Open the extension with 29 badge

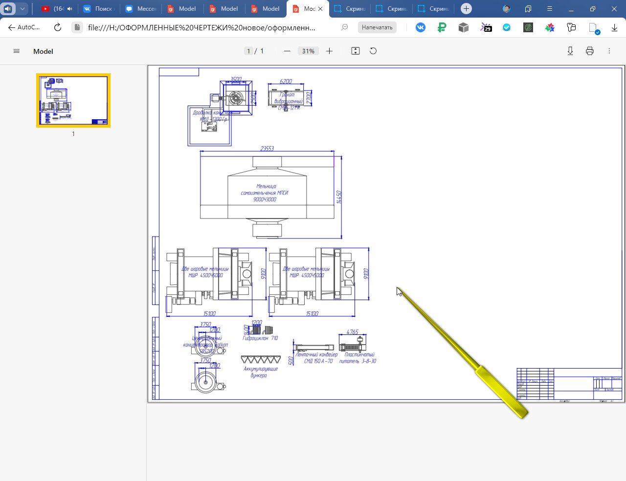486,28
